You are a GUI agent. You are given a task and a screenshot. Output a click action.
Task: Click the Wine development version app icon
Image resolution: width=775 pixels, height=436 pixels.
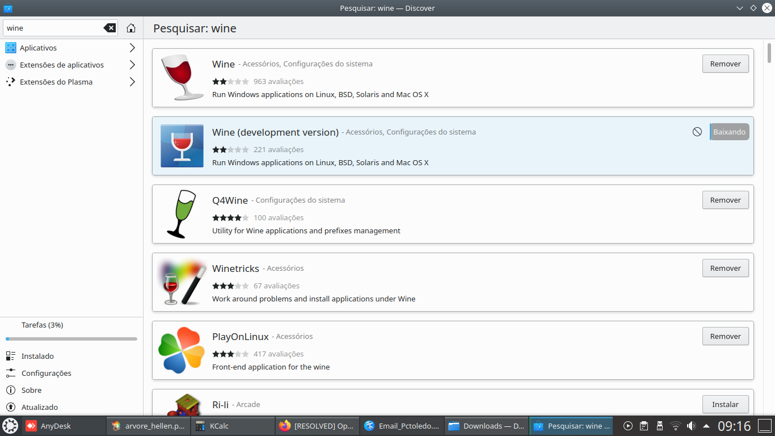coord(182,146)
